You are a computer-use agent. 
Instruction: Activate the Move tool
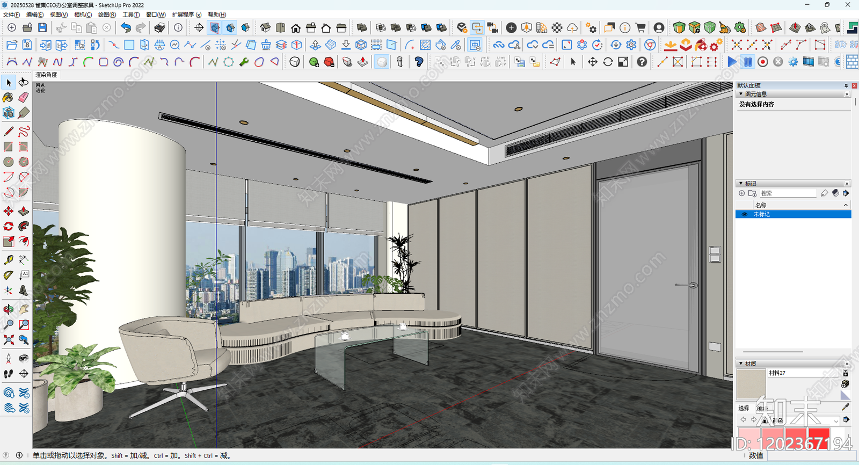pyautogui.click(x=9, y=211)
